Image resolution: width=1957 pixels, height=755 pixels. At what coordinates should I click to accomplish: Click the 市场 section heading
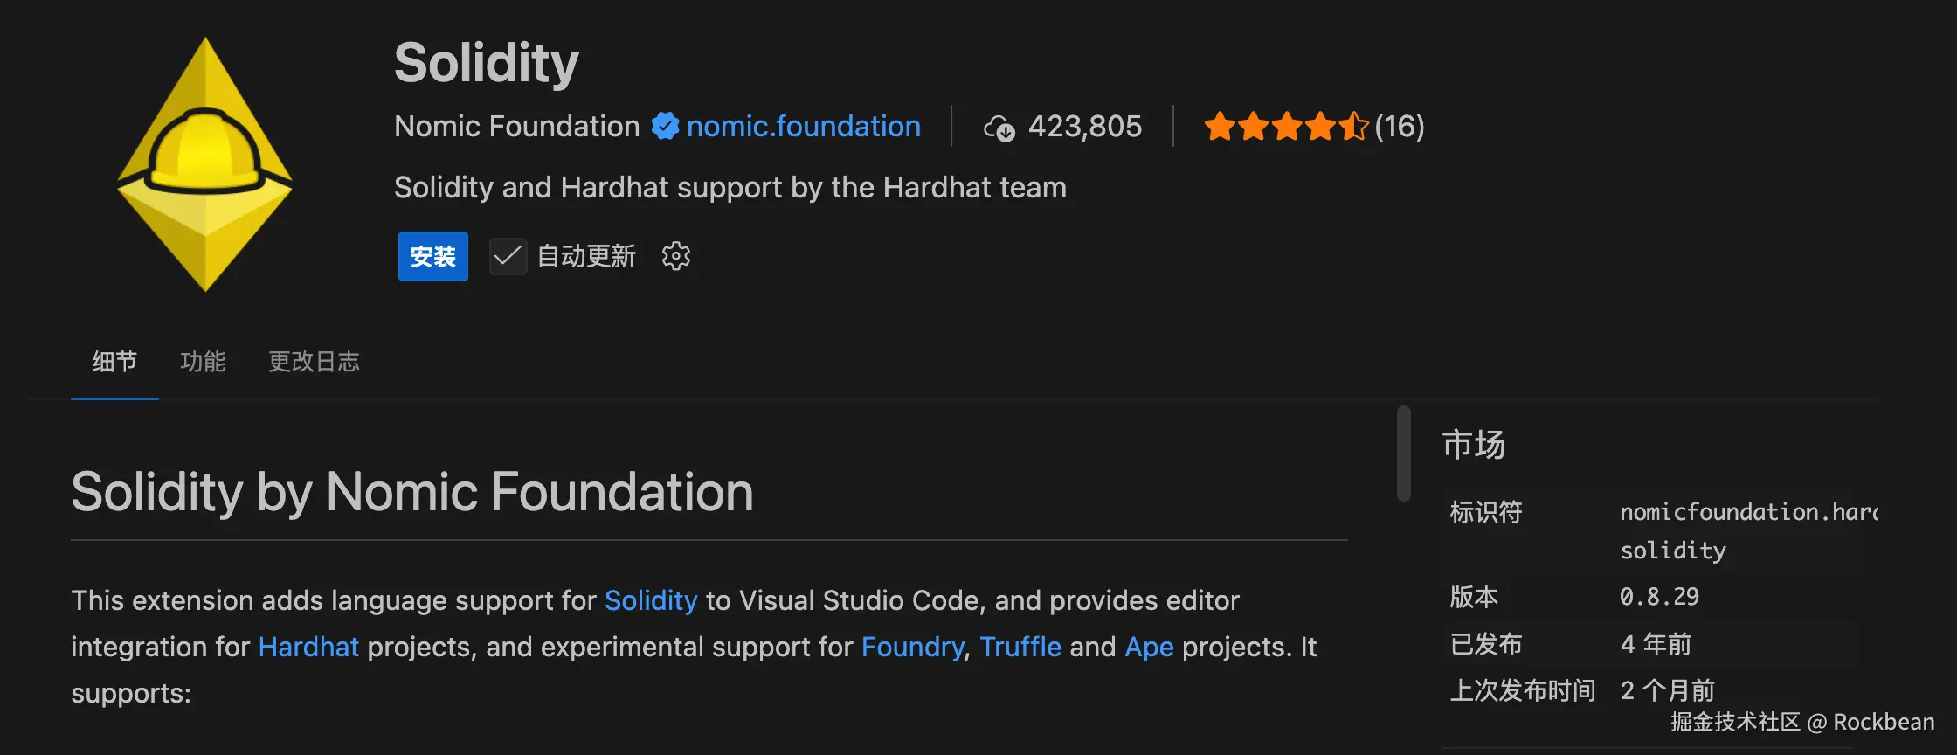[x=1474, y=445]
